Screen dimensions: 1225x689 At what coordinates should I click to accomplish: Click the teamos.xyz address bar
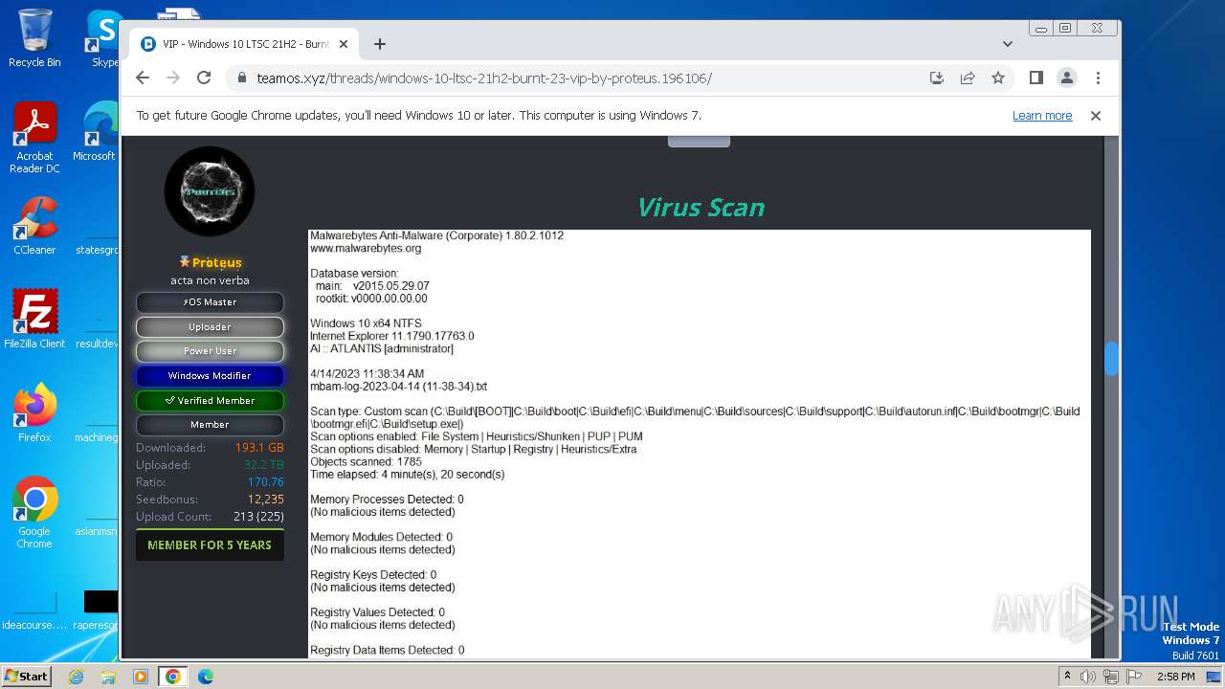click(x=483, y=78)
